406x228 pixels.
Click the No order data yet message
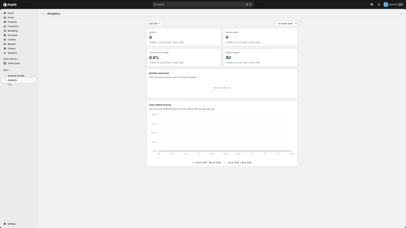tap(222, 88)
